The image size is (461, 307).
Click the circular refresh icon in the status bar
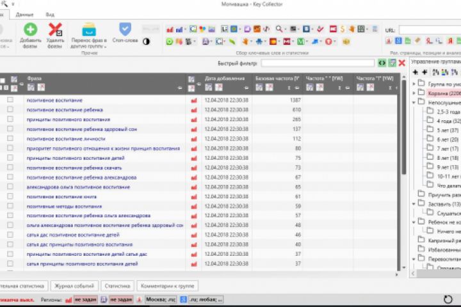(448, 299)
